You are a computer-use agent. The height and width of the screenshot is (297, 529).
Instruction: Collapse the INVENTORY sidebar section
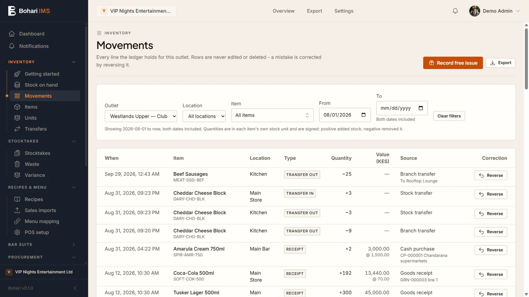(74, 62)
